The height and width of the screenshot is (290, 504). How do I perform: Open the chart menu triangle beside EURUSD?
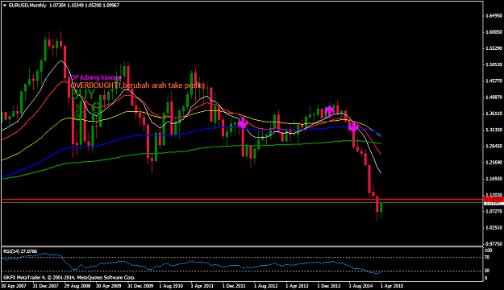pos(5,6)
